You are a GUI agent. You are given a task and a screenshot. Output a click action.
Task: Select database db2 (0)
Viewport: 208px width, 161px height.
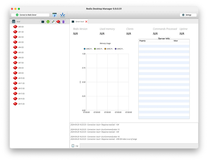coord(21,37)
